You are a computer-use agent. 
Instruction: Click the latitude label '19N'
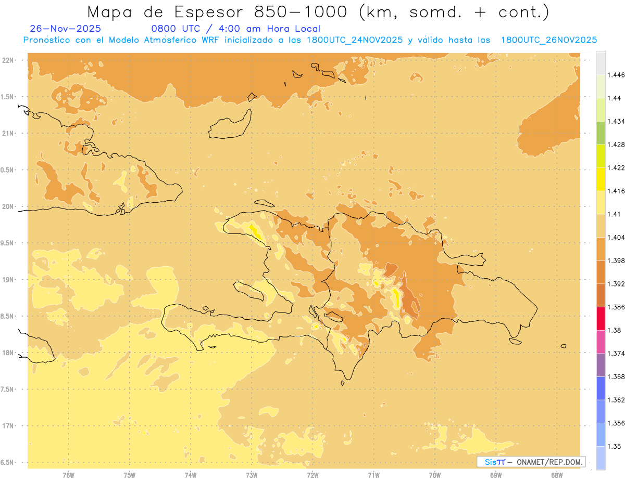(x=8, y=279)
